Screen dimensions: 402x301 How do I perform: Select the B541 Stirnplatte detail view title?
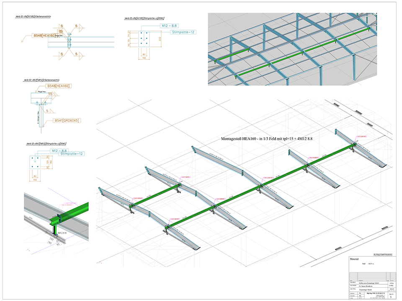(46, 143)
